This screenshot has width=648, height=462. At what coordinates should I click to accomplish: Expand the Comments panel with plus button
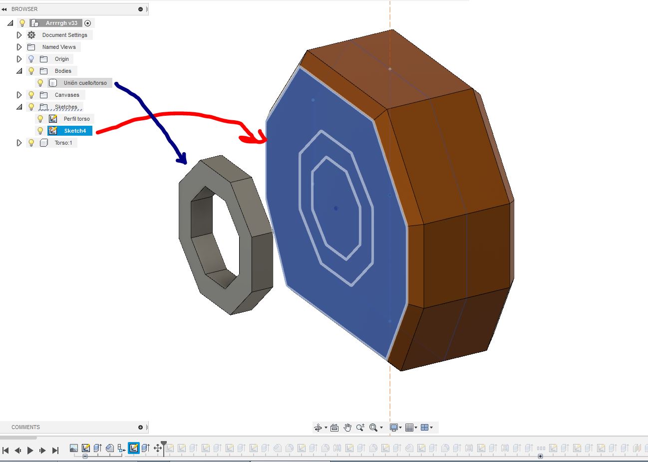pyautogui.click(x=140, y=427)
